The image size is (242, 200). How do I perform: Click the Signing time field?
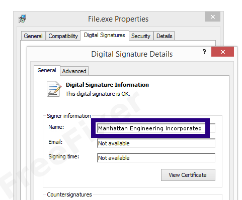(x=156, y=158)
